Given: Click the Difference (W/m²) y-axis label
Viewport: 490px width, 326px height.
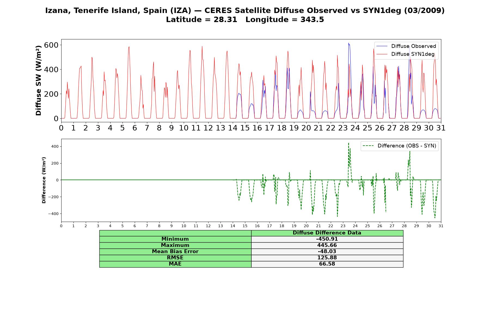Looking at the screenshot, I should tap(44, 180).
